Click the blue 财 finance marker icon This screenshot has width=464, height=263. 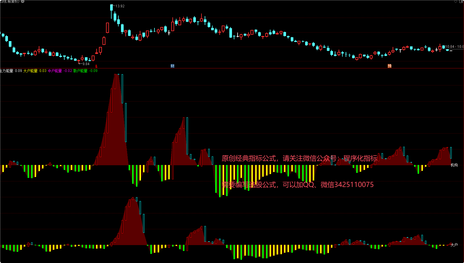pos(172,66)
